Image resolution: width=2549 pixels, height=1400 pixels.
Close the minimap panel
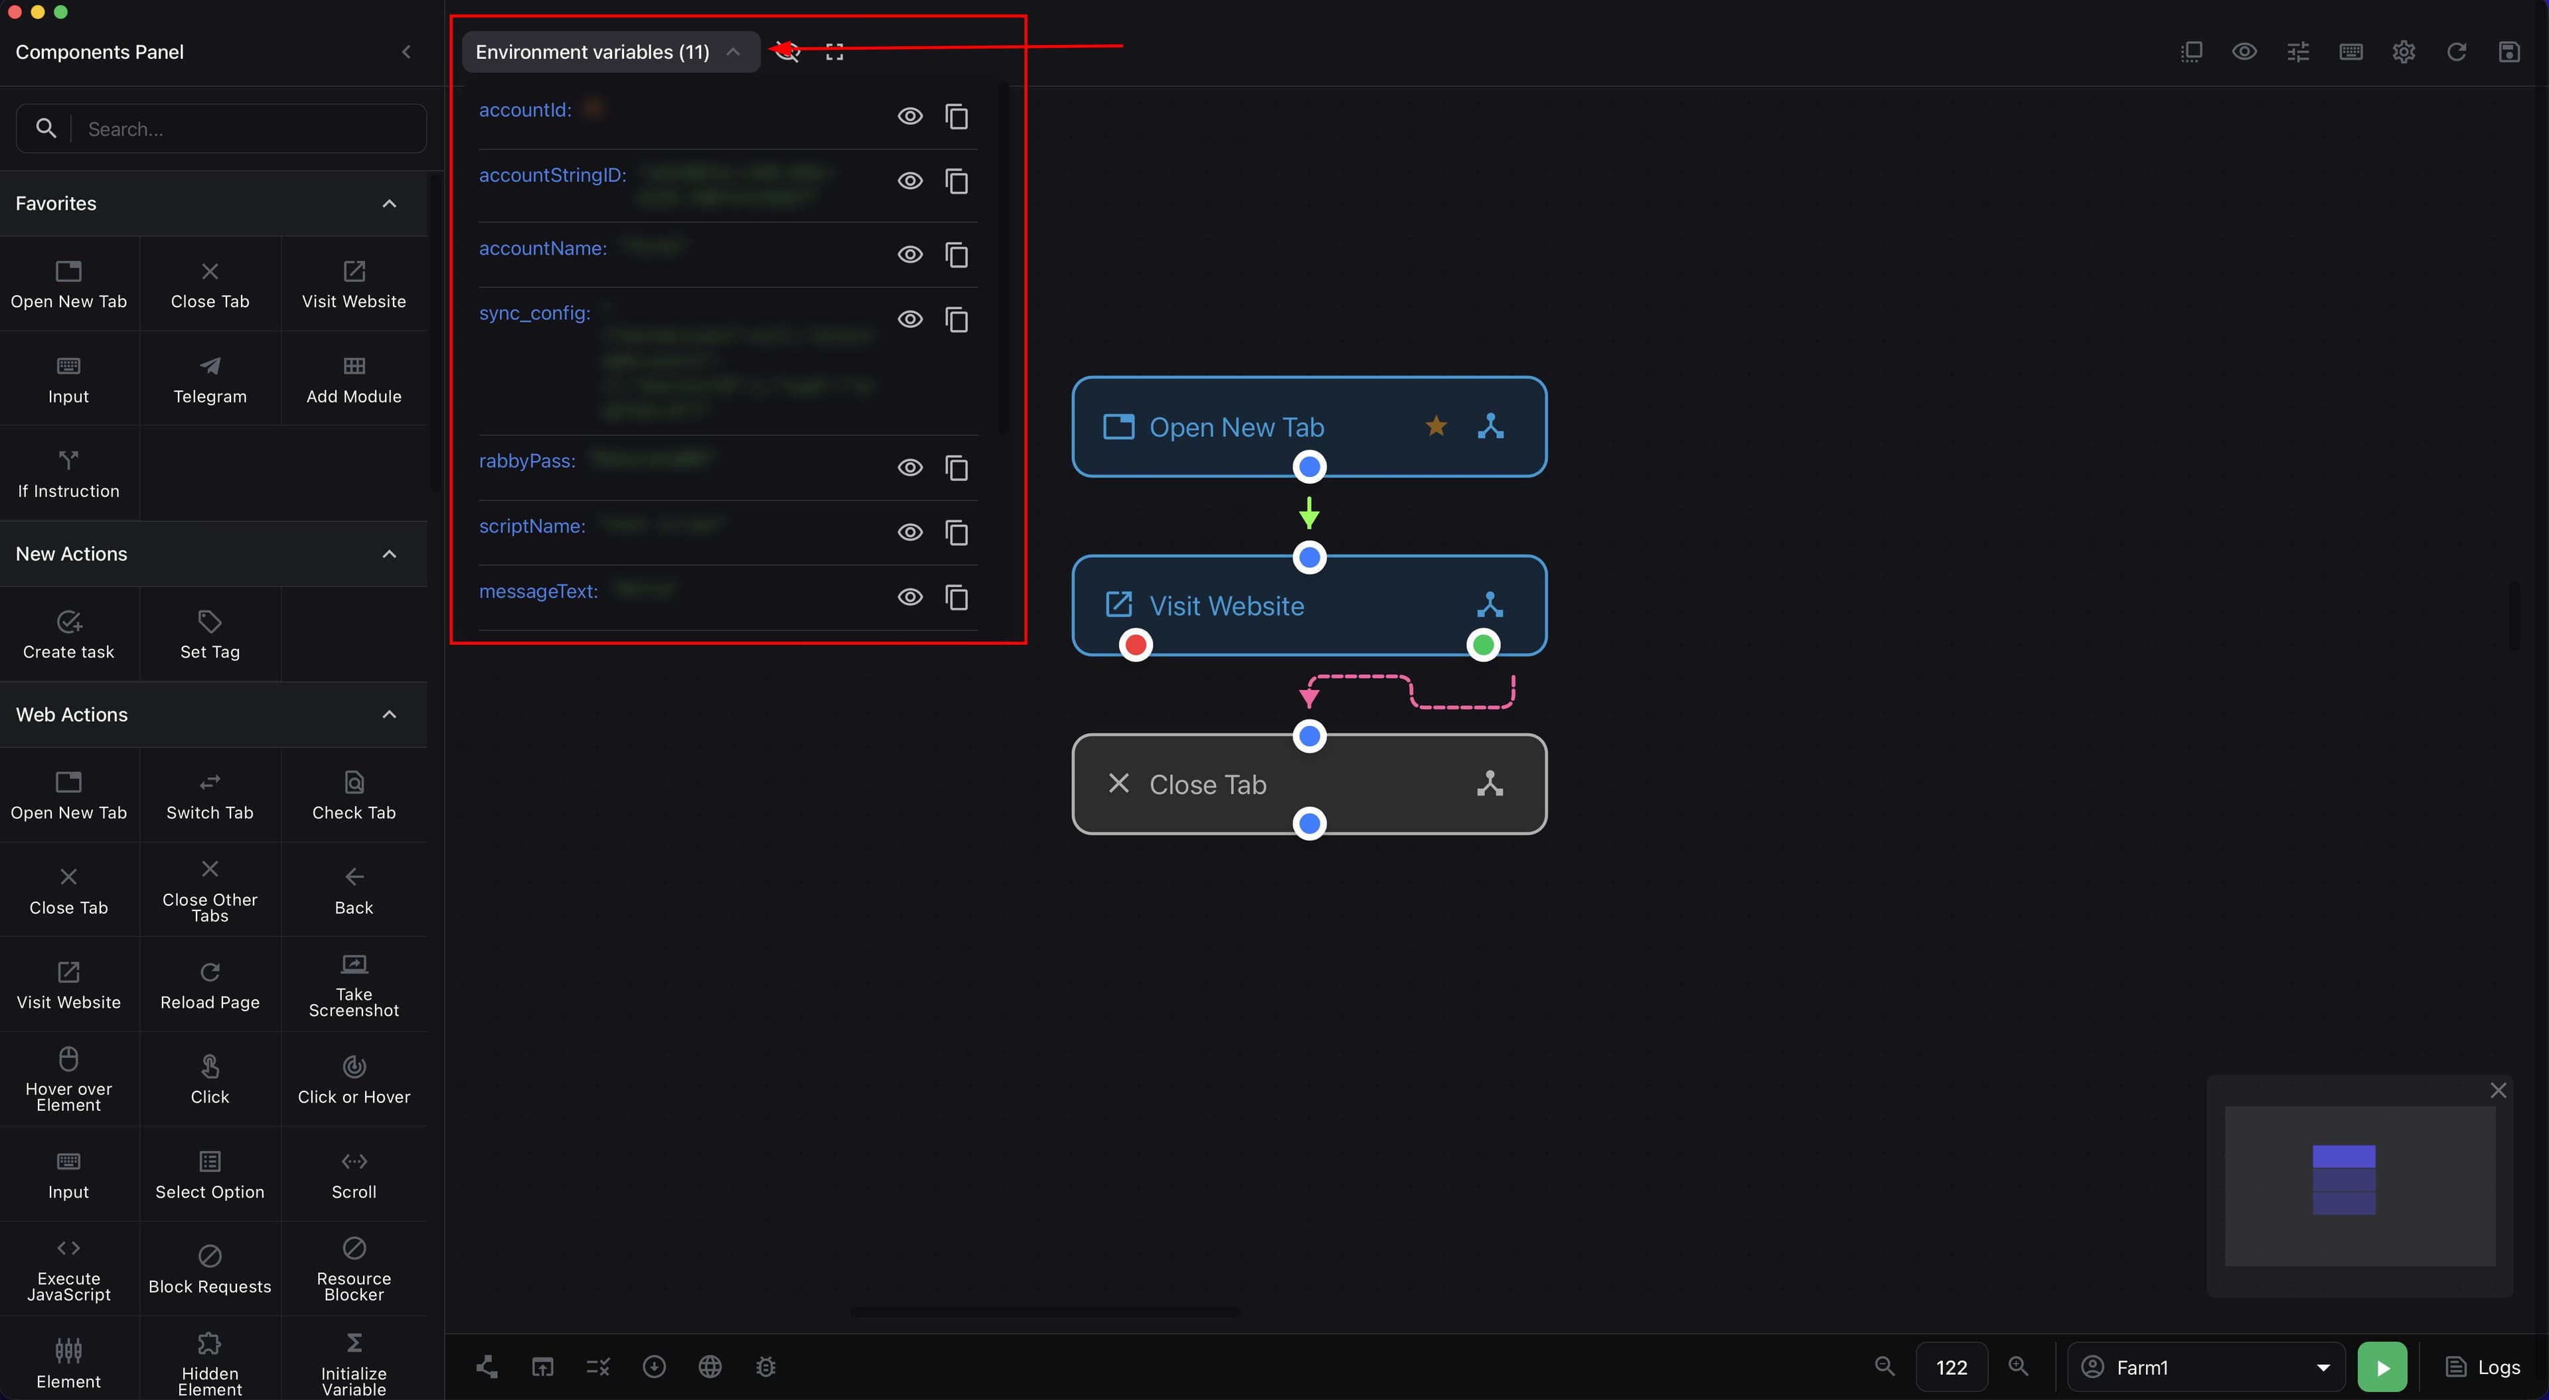[2499, 1090]
